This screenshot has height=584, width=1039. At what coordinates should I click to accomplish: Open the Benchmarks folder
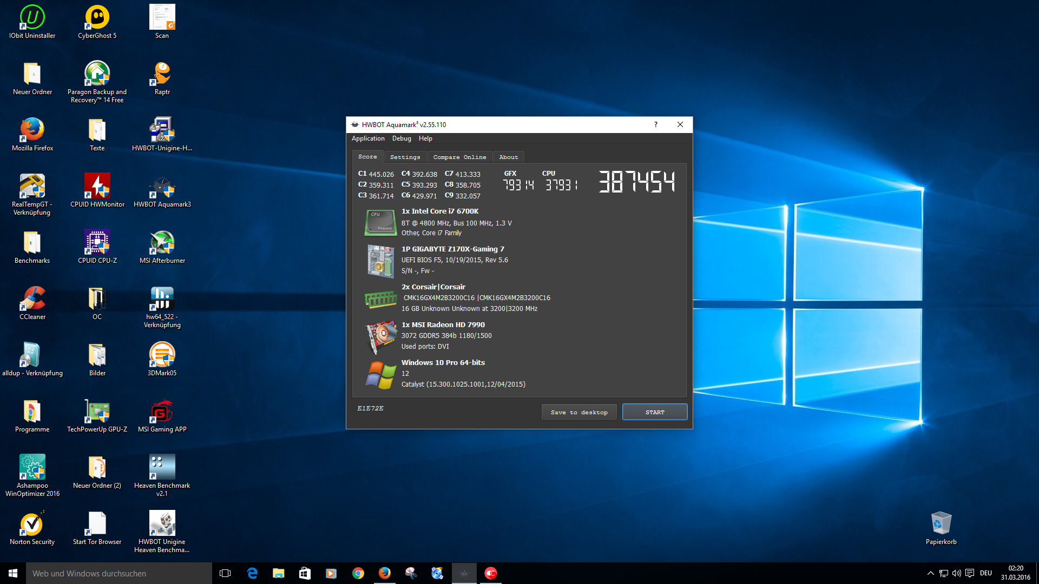32,247
